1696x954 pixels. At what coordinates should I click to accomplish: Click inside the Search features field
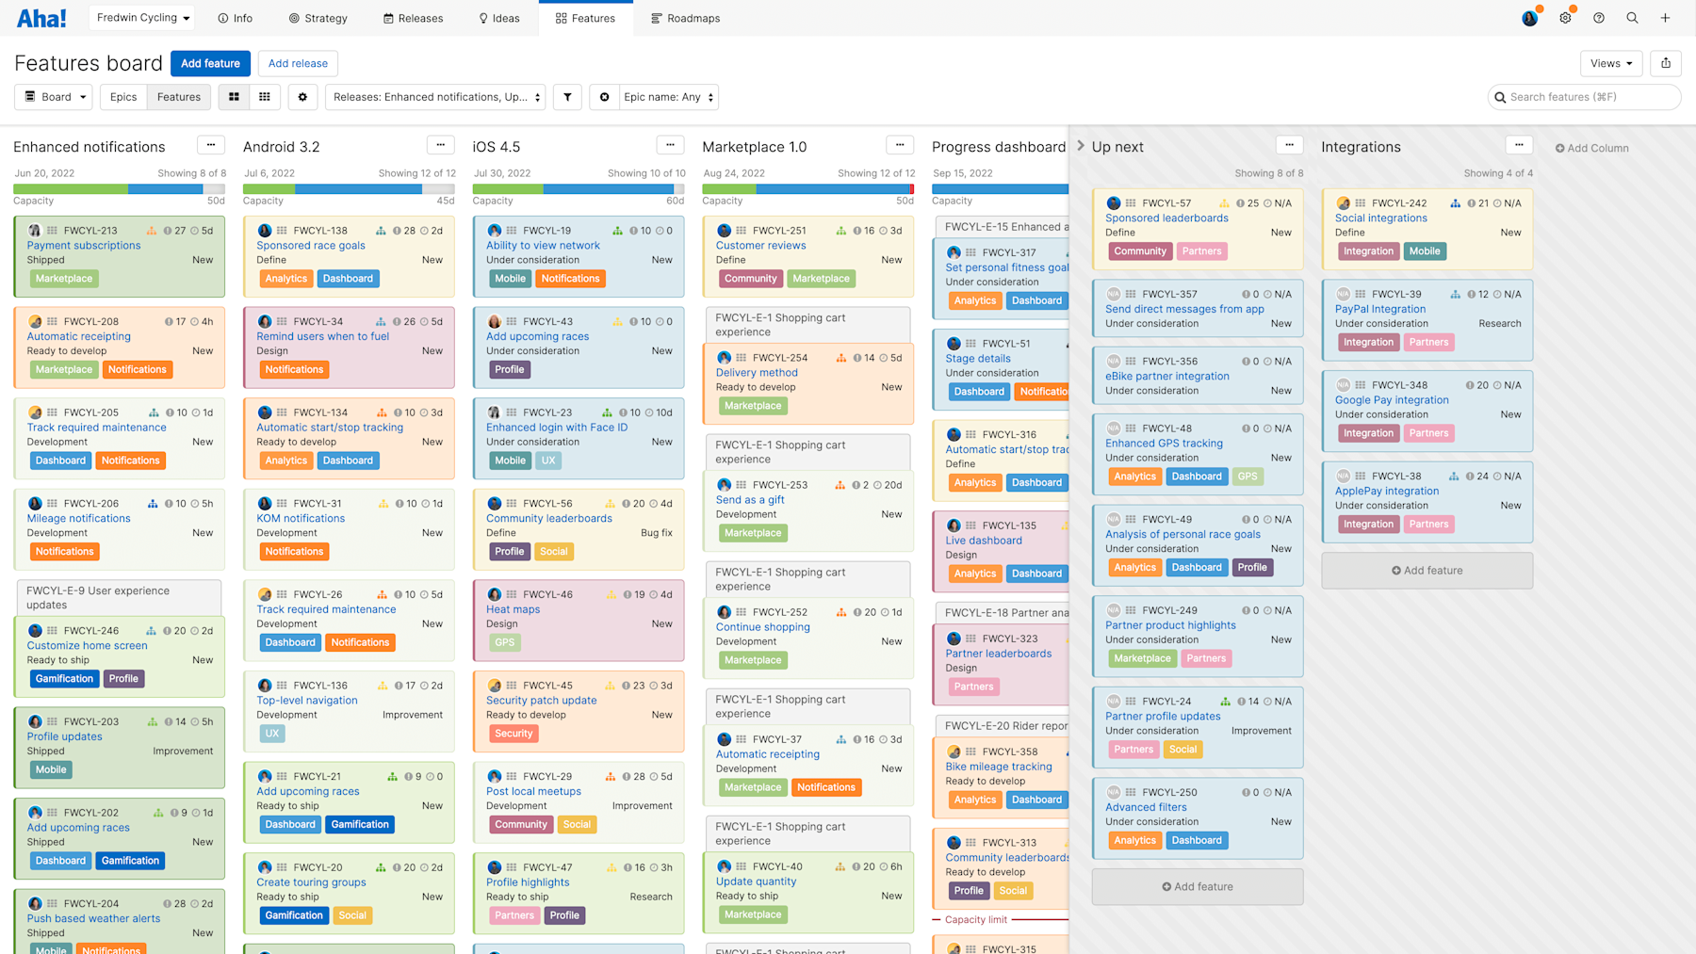coord(1583,97)
